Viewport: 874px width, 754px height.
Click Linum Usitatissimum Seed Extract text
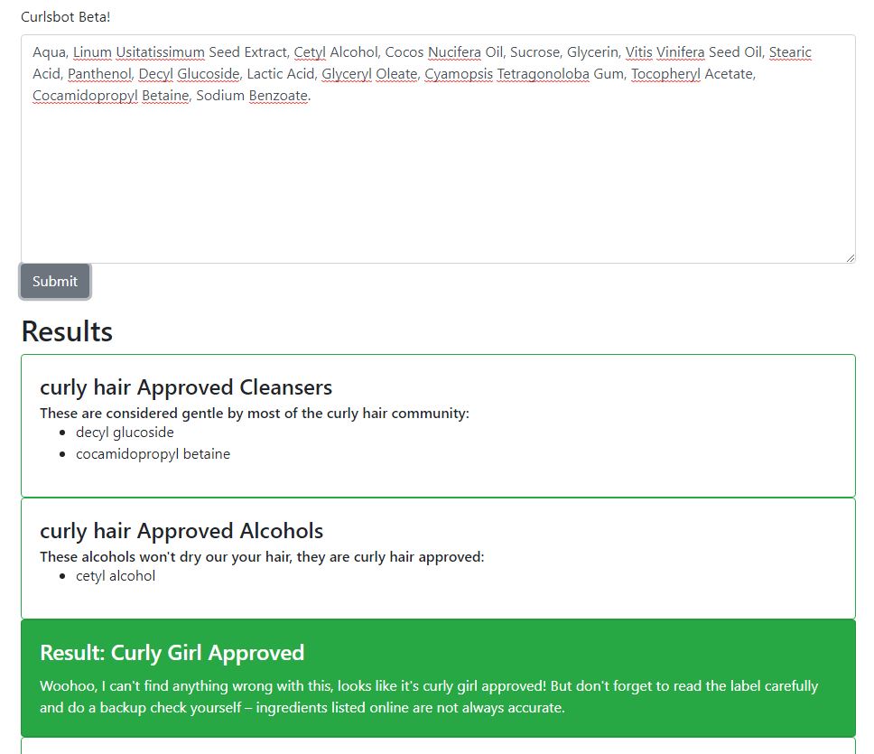pos(180,52)
